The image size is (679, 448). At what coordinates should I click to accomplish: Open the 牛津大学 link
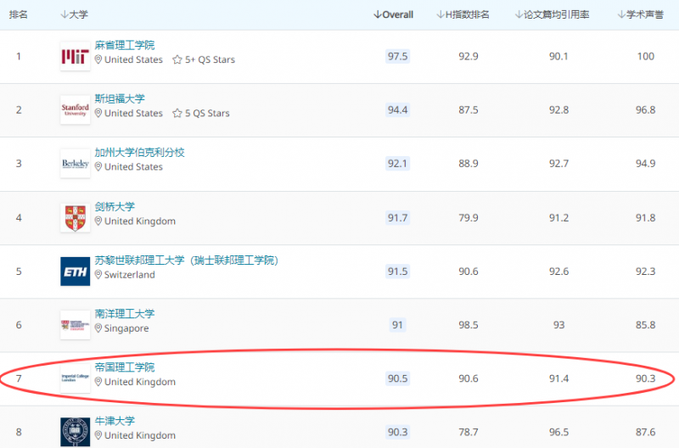click(x=115, y=421)
